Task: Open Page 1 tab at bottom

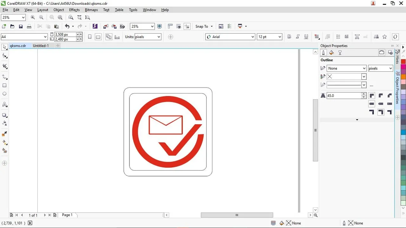Action: pyautogui.click(x=67, y=215)
